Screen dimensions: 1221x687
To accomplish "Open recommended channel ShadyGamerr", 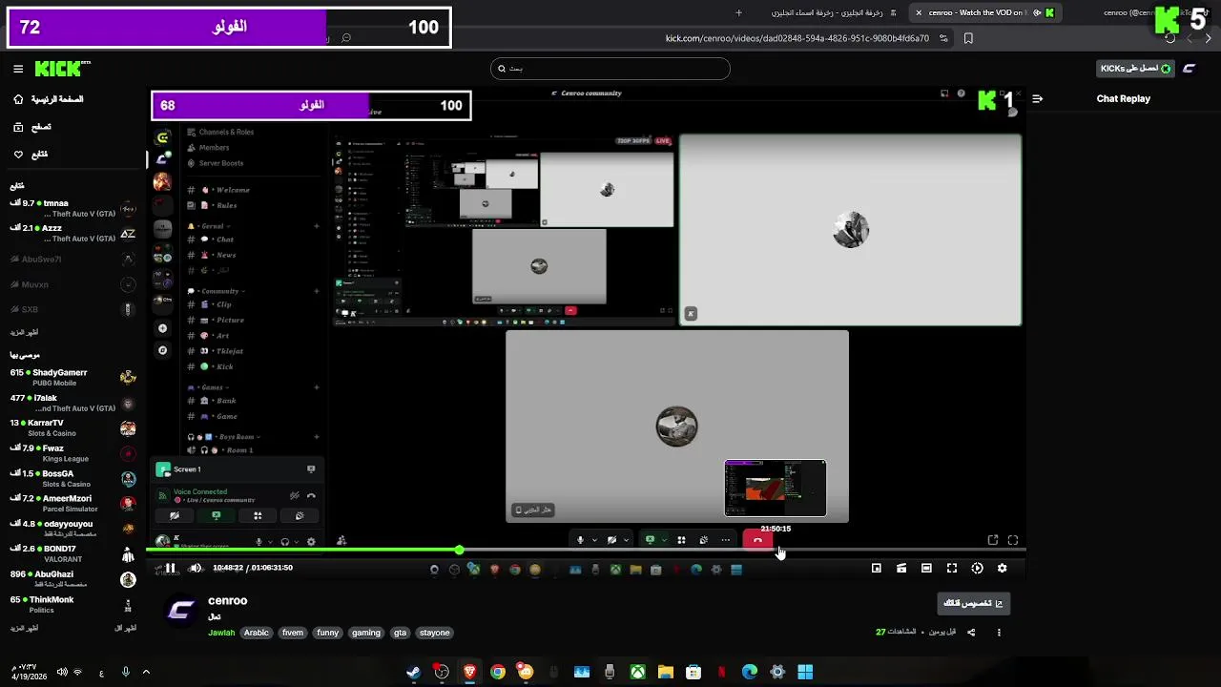I will click(x=73, y=378).
